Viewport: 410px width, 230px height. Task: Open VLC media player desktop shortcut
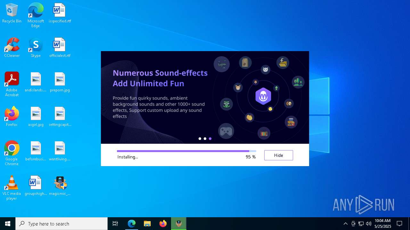(x=12, y=188)
